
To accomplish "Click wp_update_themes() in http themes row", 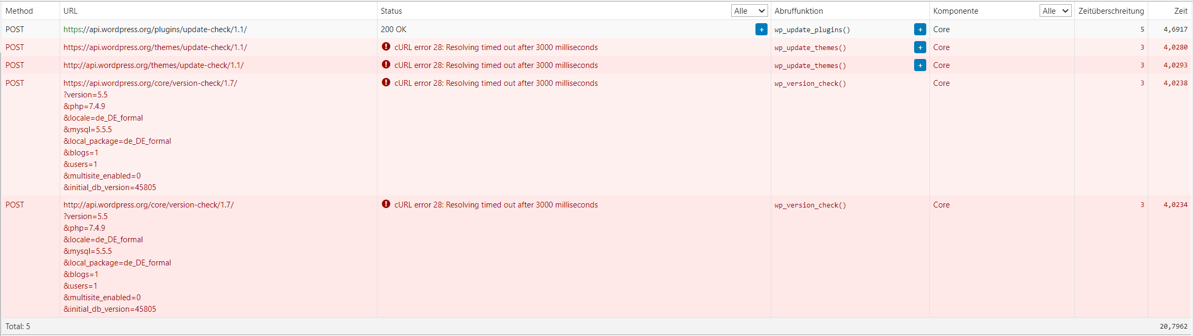I will click(x=810, y=66).
